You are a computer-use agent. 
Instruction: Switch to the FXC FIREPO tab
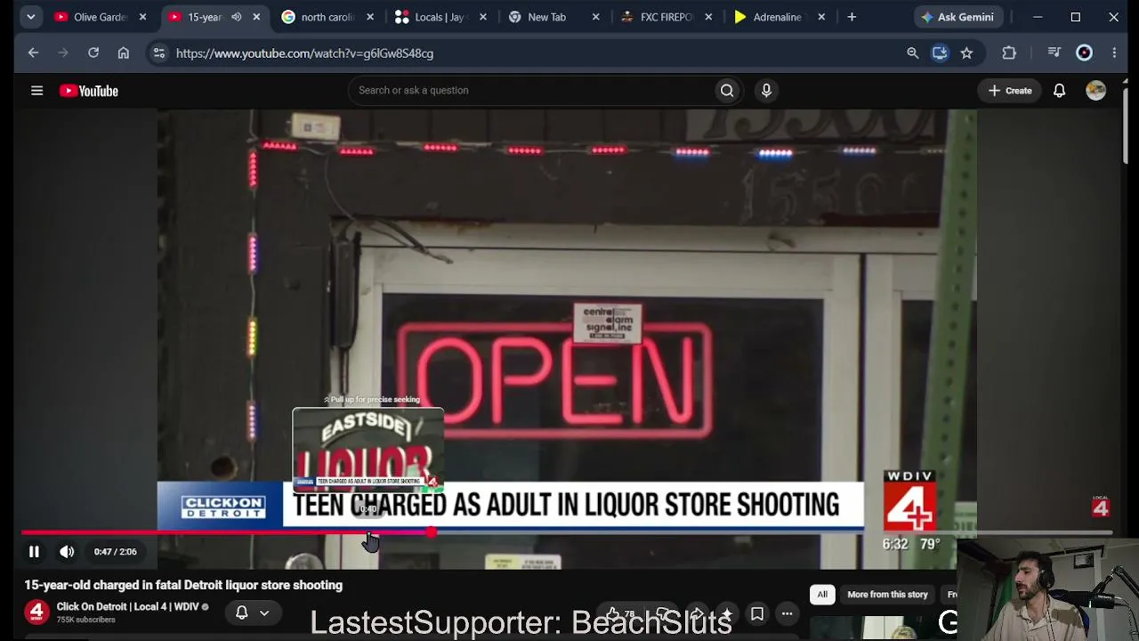click(666, 17)
